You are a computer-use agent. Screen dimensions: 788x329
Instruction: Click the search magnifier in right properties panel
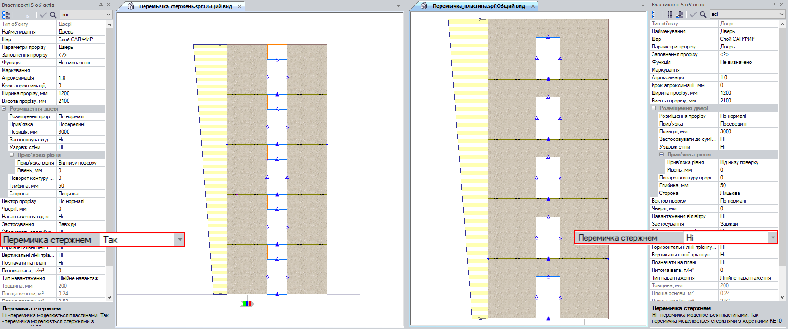pyautogui.click(x=703, y=15)
